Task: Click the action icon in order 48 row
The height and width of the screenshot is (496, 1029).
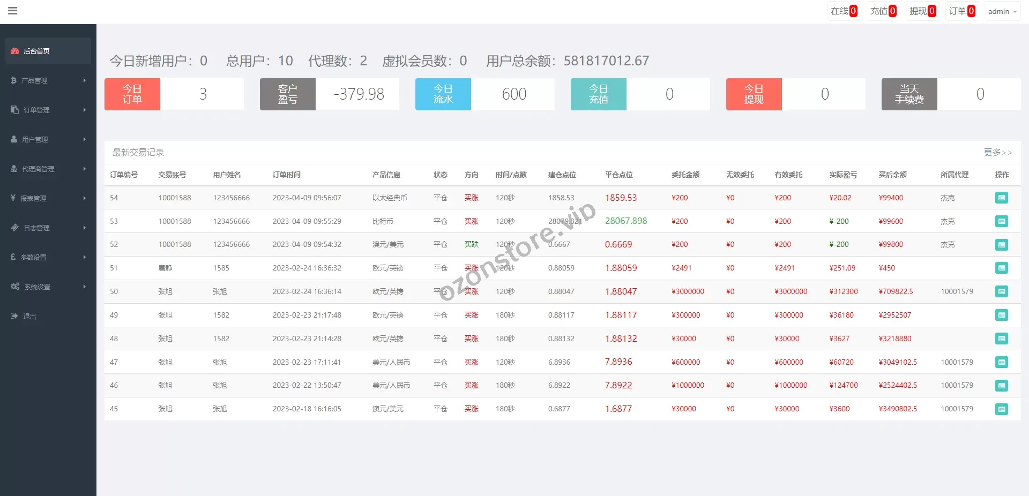Action: (x=1001, y=339)
